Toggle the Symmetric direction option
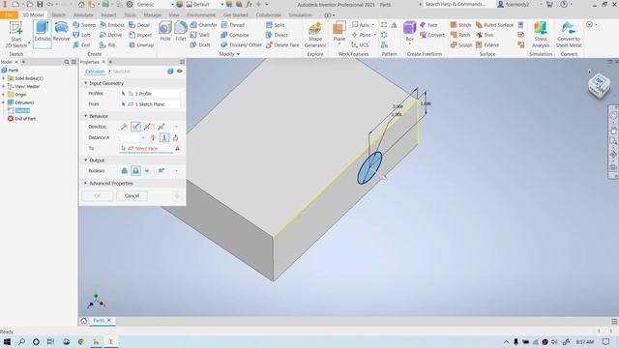 pyautogui.click(x=147, y=127)
